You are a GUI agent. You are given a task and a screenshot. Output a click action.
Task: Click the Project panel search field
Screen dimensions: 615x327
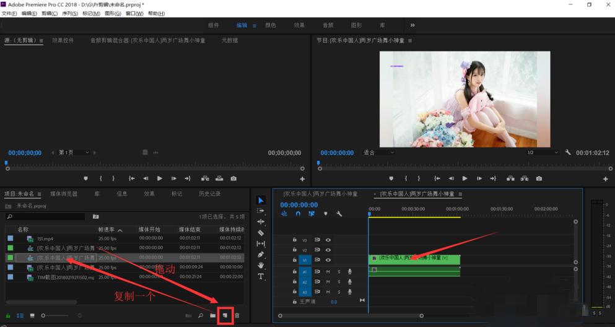click(x=46, y=217)
